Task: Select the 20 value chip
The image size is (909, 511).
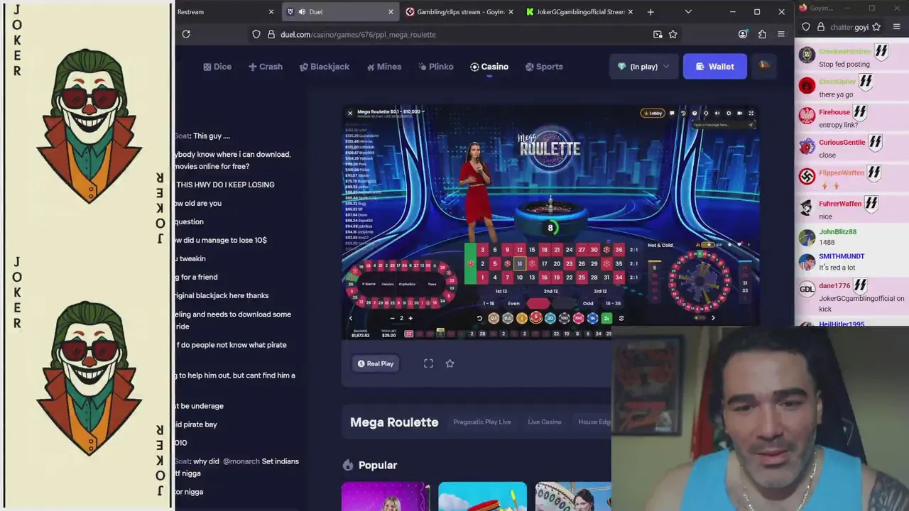Action: pyautogui.click(x=550, y=318)
